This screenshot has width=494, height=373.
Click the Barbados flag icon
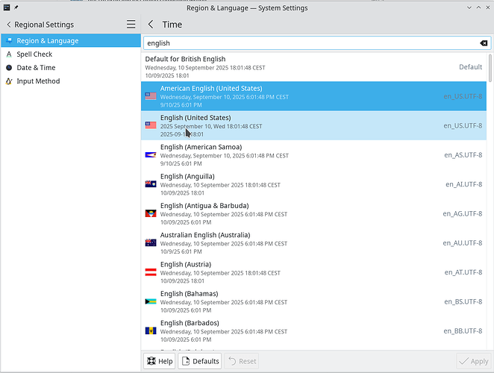pos(151,330)
